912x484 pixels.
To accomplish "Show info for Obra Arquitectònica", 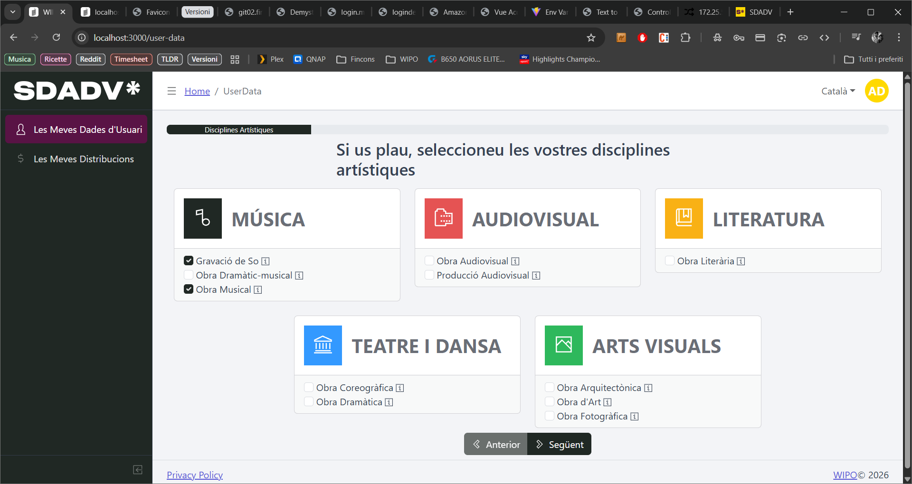I will tap(648, 388).
